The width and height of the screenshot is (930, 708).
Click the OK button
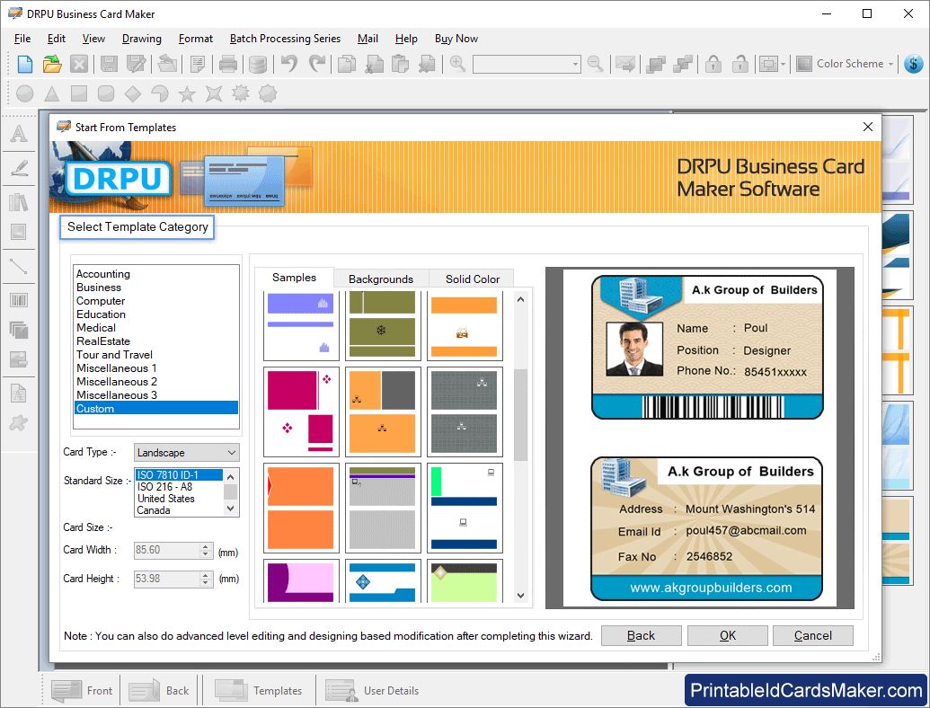[728, 635]
